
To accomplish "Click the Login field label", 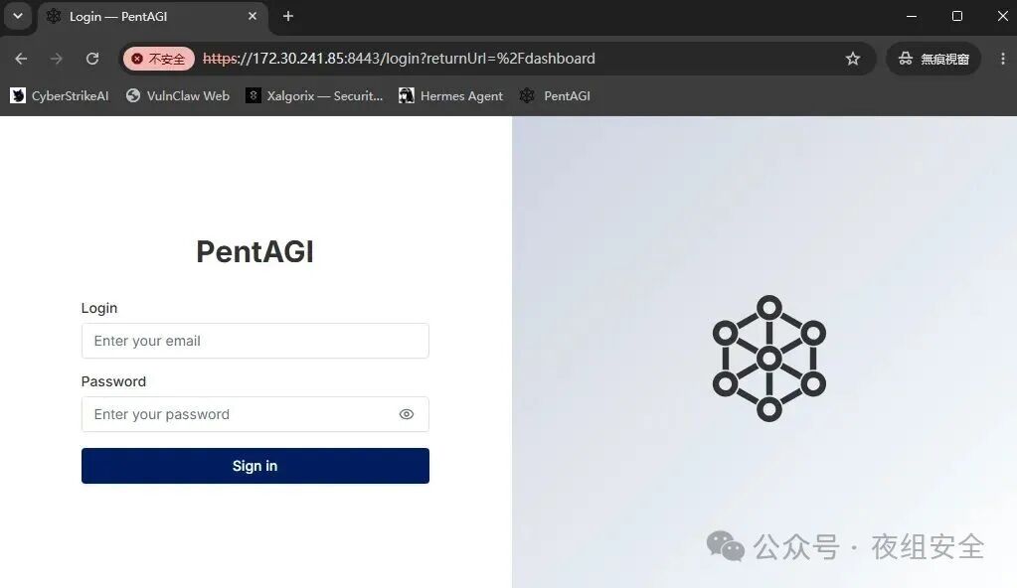I will point(99,308).
